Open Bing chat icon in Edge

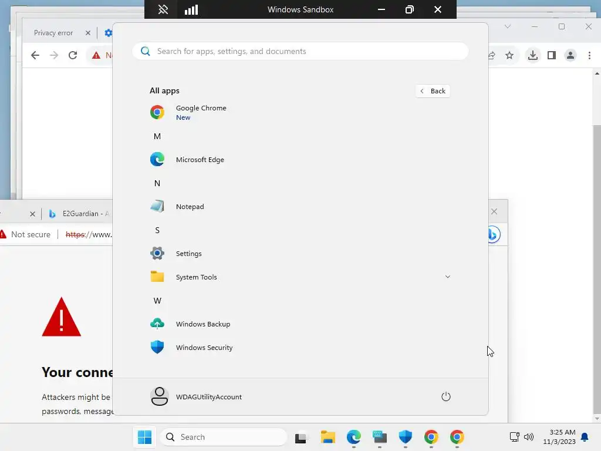coord(494,234)
